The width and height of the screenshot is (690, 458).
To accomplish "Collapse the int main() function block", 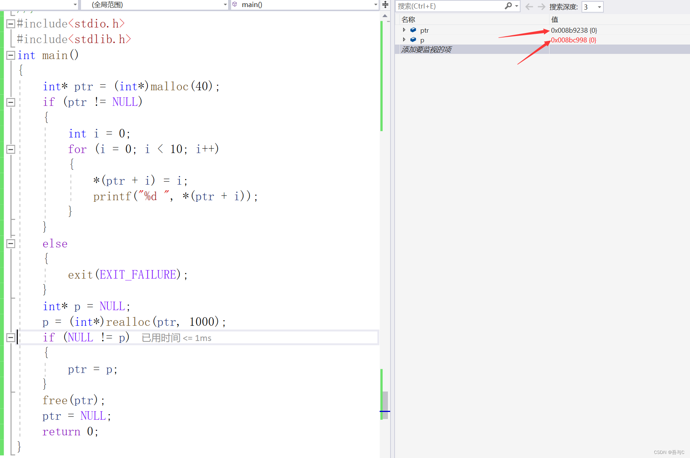I will (11, 55).
